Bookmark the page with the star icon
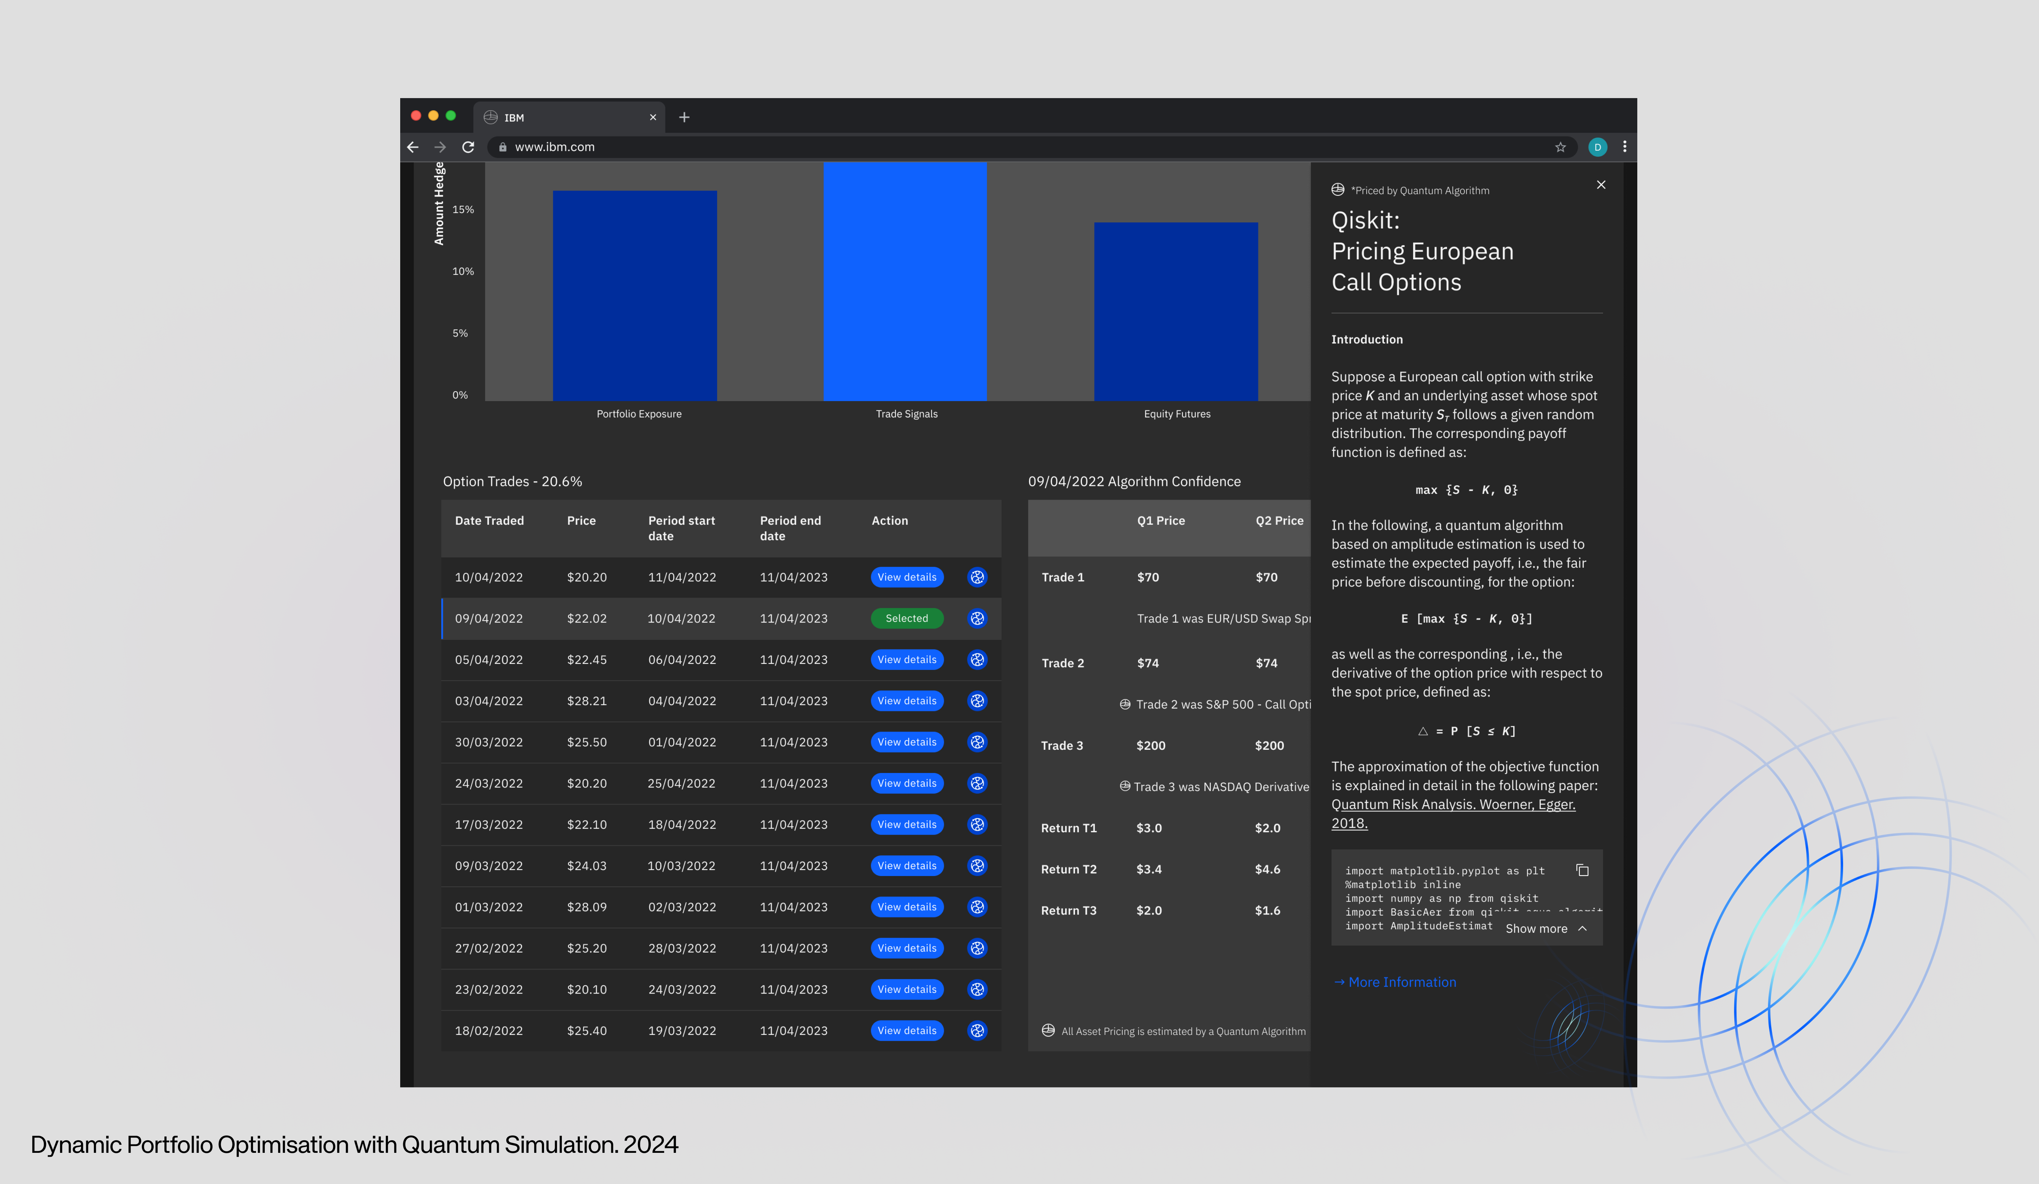 (1560, 147)
